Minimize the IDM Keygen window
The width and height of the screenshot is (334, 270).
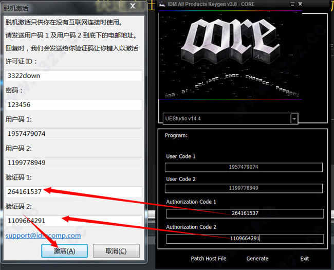pyautogui.click(x=292, y=4)
